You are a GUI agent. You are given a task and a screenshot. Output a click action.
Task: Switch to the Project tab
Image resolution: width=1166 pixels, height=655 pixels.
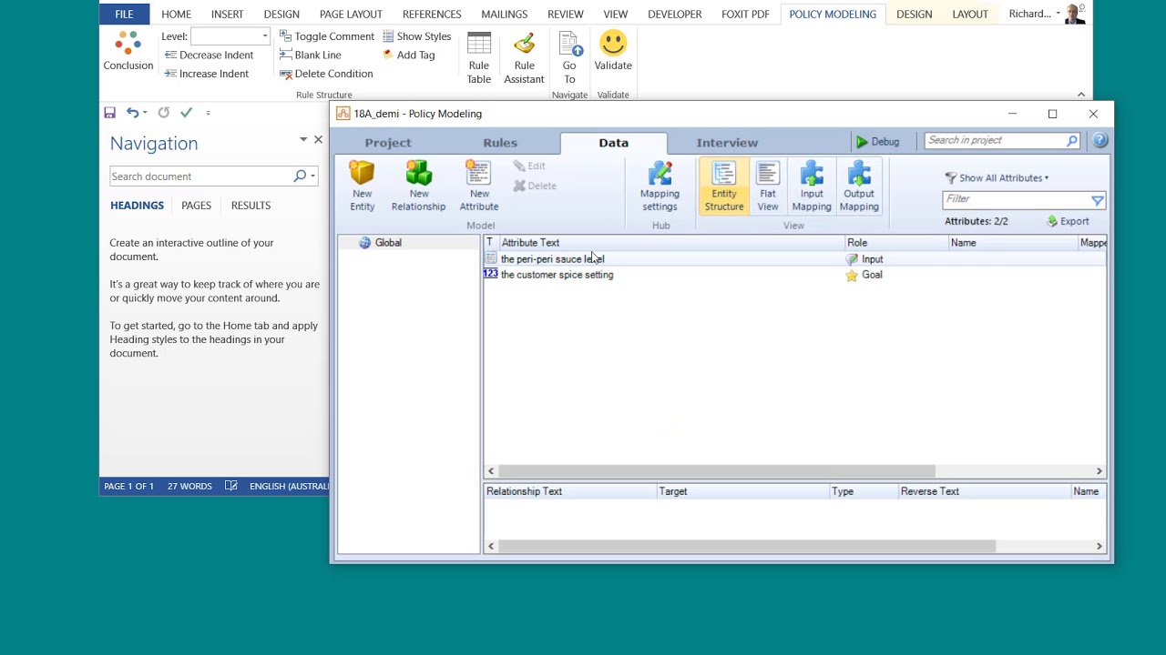click(x=388, y=143)
